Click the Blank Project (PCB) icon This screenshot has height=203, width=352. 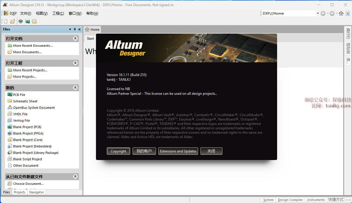(10, 127)
